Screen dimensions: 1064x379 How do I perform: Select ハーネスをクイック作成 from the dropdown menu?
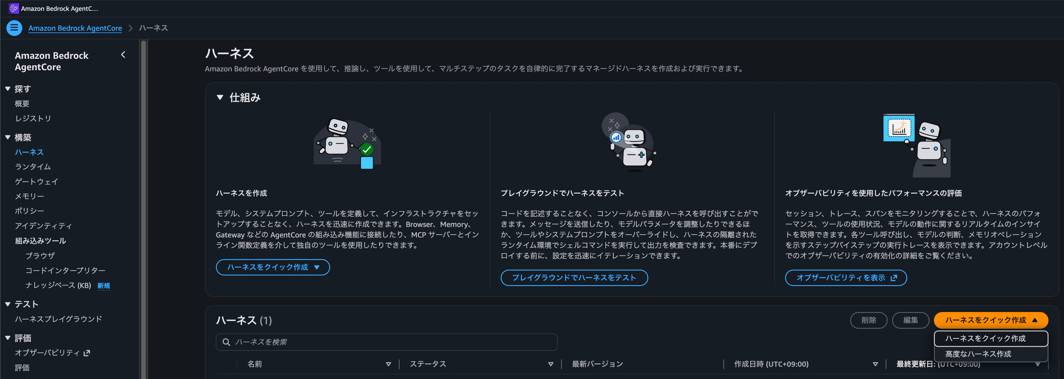point(990,339)
